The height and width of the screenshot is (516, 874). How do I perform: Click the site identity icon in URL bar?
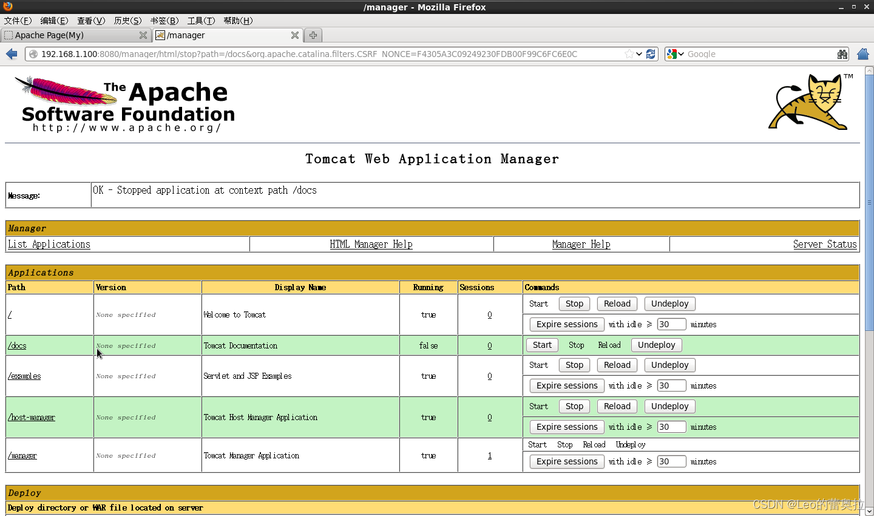[x=33, y=54]
